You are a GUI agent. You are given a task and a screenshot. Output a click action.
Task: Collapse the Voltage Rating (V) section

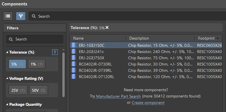(7, 79)
